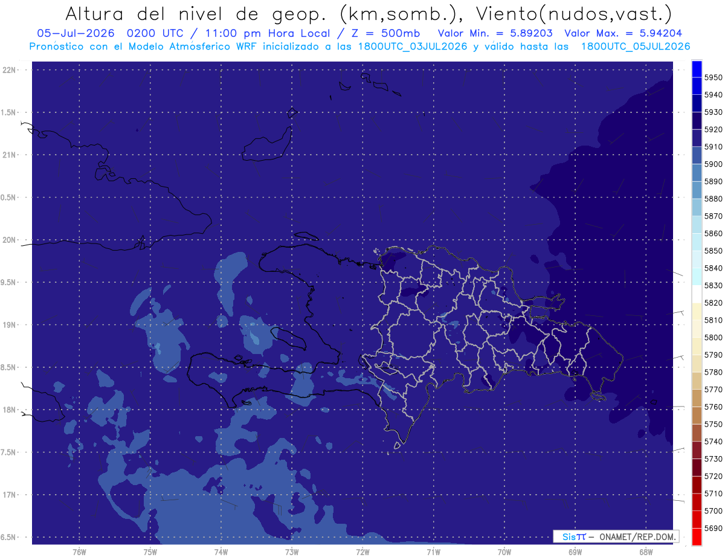725x560 pixels.
Task: Click the '5870' color bar value
Action: coord(713,216)
